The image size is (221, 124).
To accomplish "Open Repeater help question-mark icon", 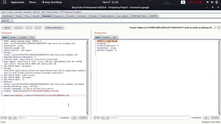I will (219, 28).
